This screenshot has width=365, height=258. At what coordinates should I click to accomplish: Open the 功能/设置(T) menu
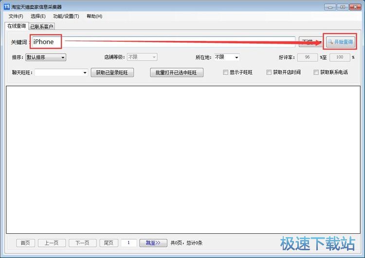[x=66, y=16]
